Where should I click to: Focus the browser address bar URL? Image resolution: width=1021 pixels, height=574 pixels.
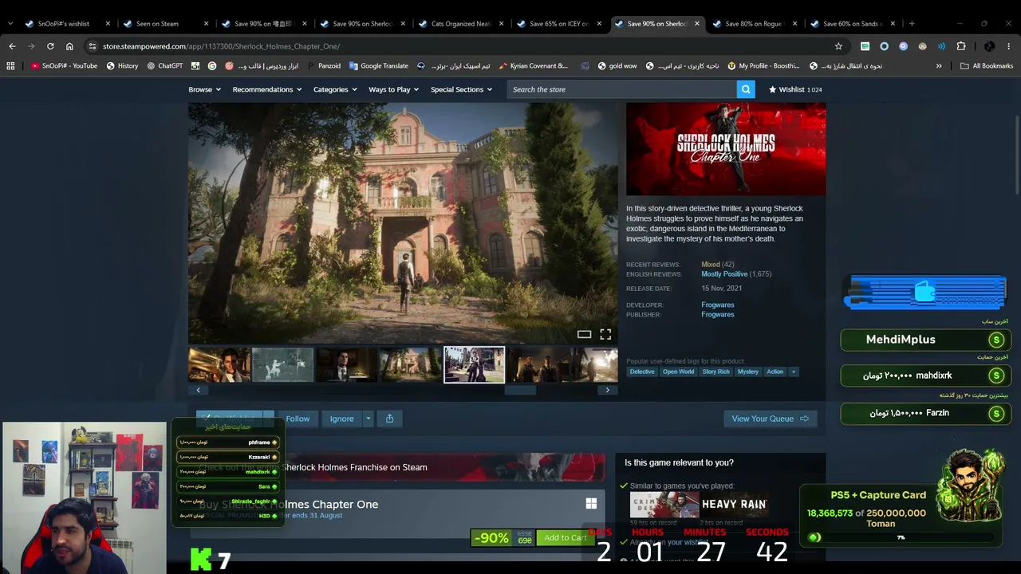point(221,46)
